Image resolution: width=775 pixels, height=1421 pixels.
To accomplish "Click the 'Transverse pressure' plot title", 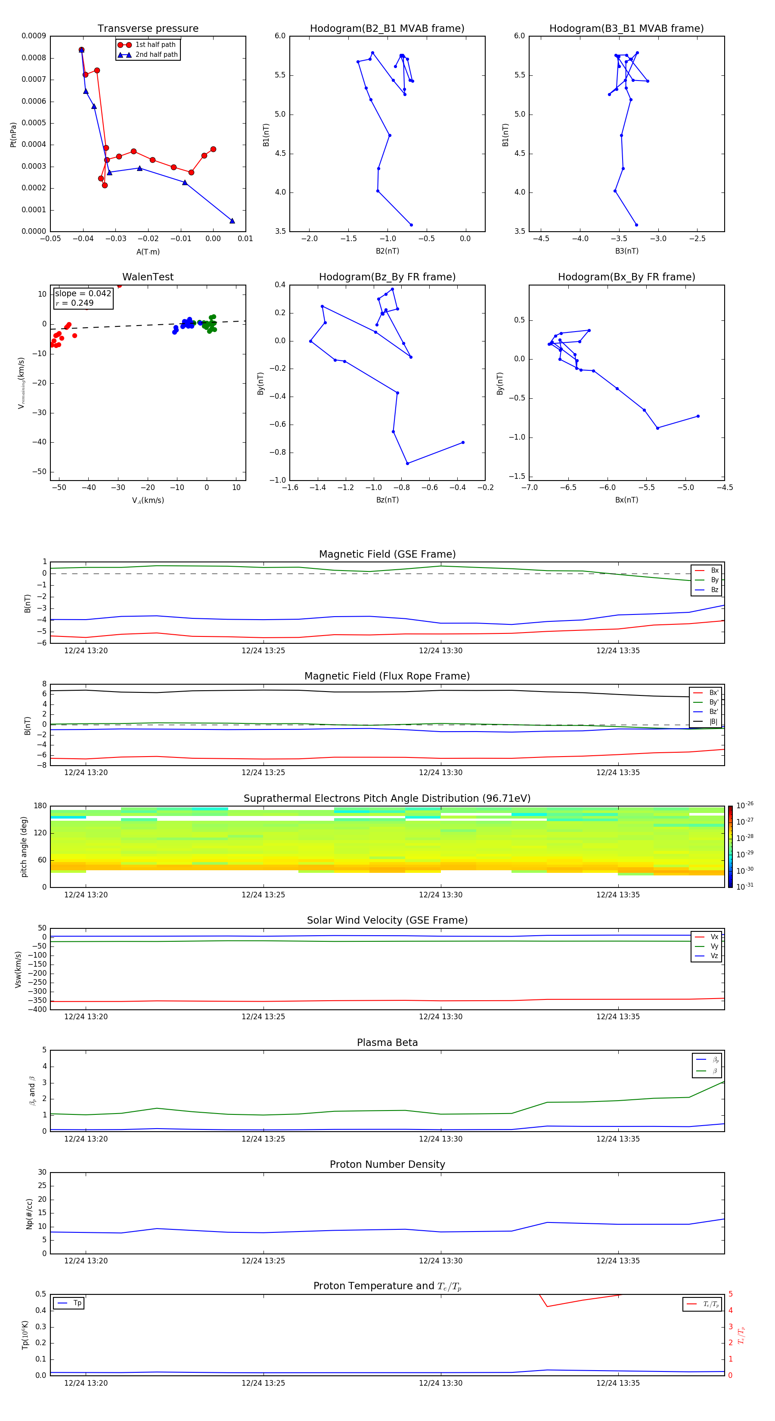I will coord(148,28).
